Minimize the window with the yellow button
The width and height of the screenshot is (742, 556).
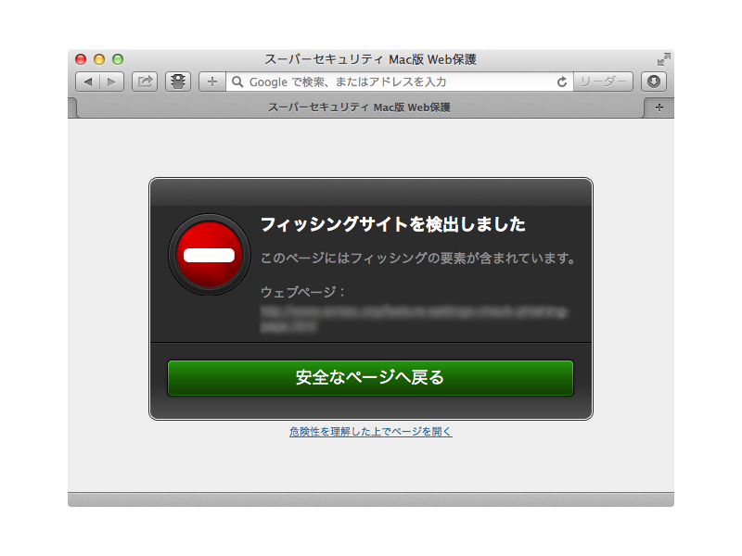click(99, 59)
